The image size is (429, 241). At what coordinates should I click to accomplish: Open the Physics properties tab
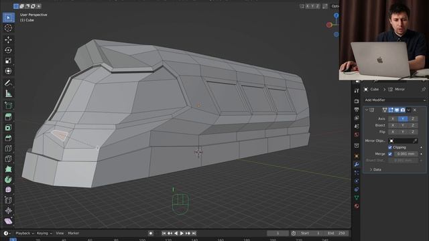coord(357,181)
